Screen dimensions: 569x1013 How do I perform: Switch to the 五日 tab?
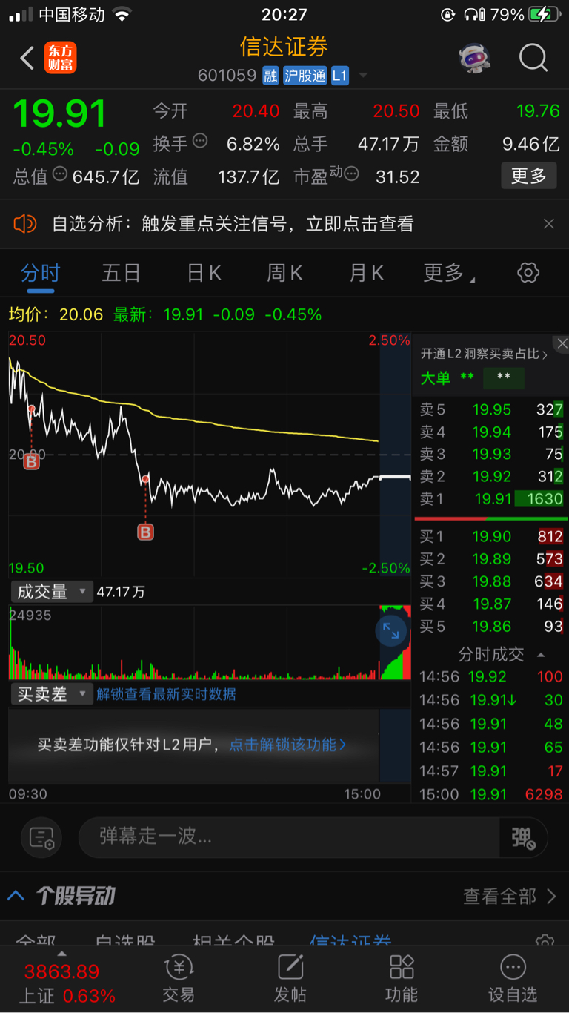(x=122, y=273)
